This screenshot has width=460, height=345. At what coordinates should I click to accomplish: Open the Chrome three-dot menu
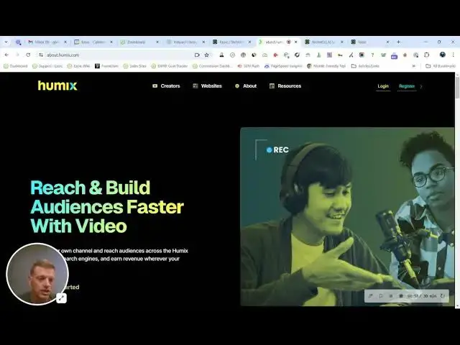click(453, 55)
